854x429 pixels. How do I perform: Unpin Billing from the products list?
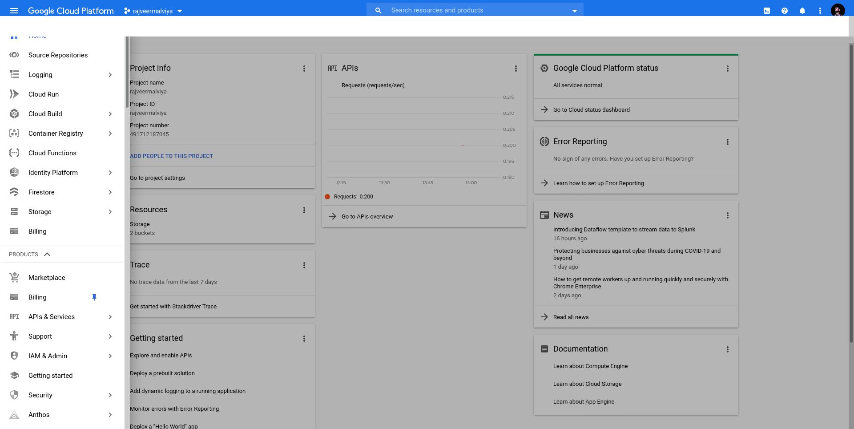coord(94,297)
